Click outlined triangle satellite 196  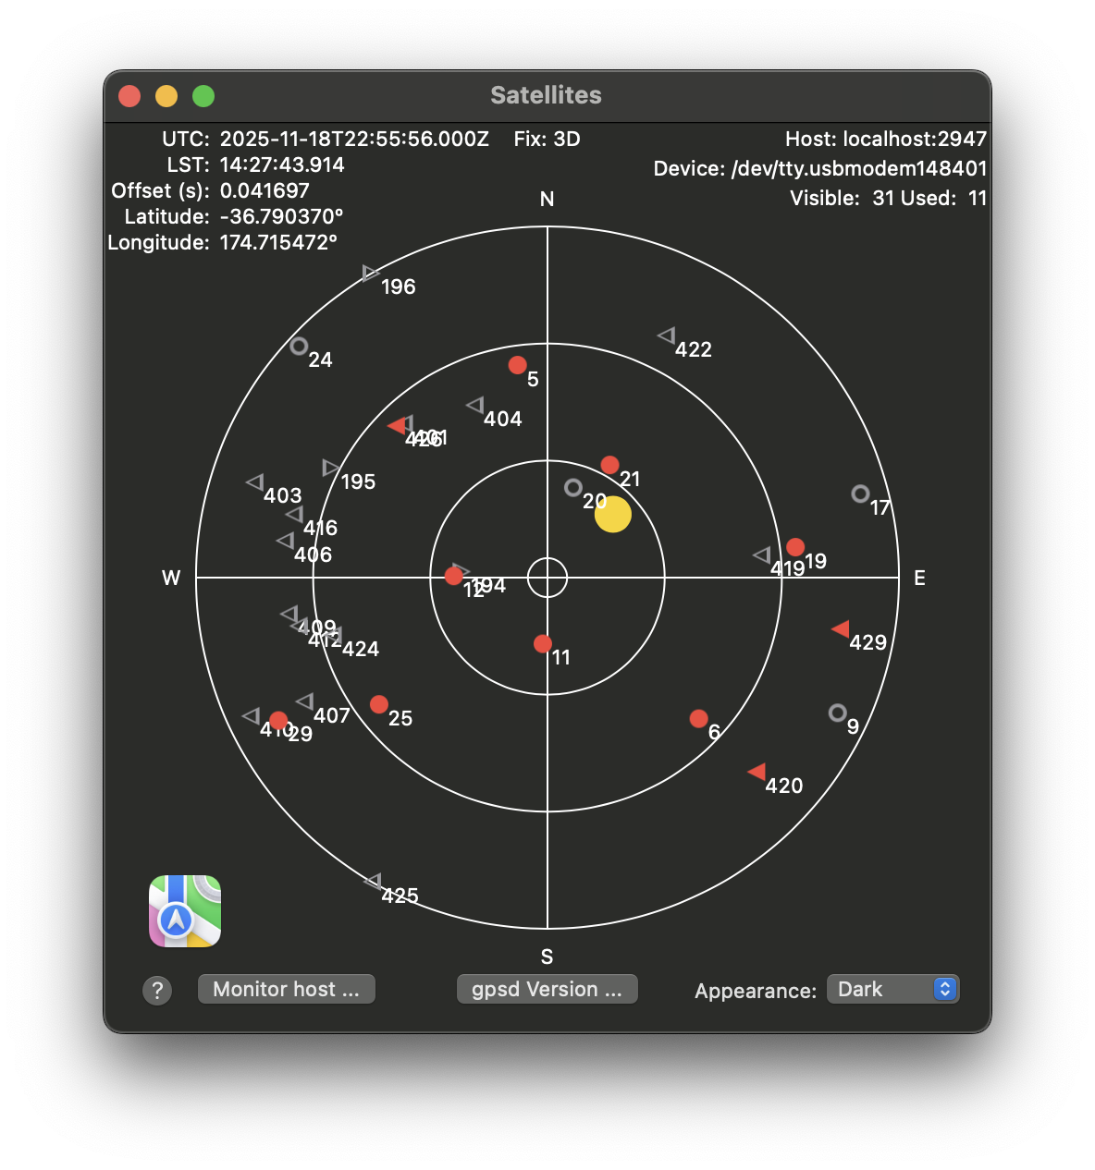click(371, 273)
